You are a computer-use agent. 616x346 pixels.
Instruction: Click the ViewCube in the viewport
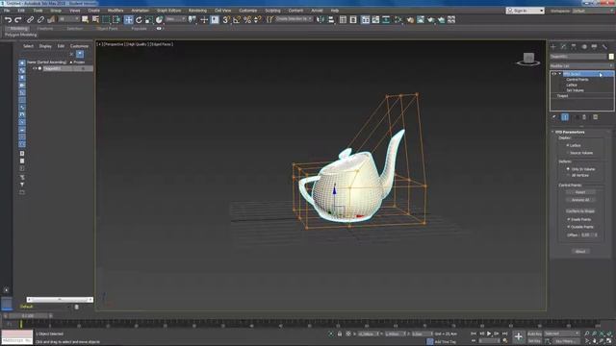(528, 59)
